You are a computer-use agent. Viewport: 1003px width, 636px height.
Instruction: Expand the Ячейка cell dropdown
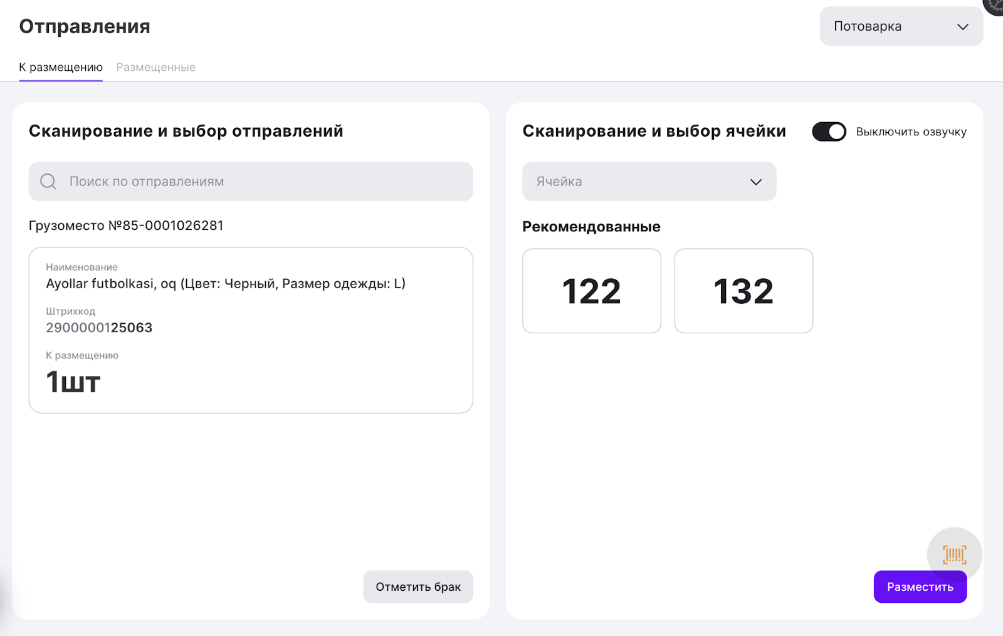[x=649, y=182]
